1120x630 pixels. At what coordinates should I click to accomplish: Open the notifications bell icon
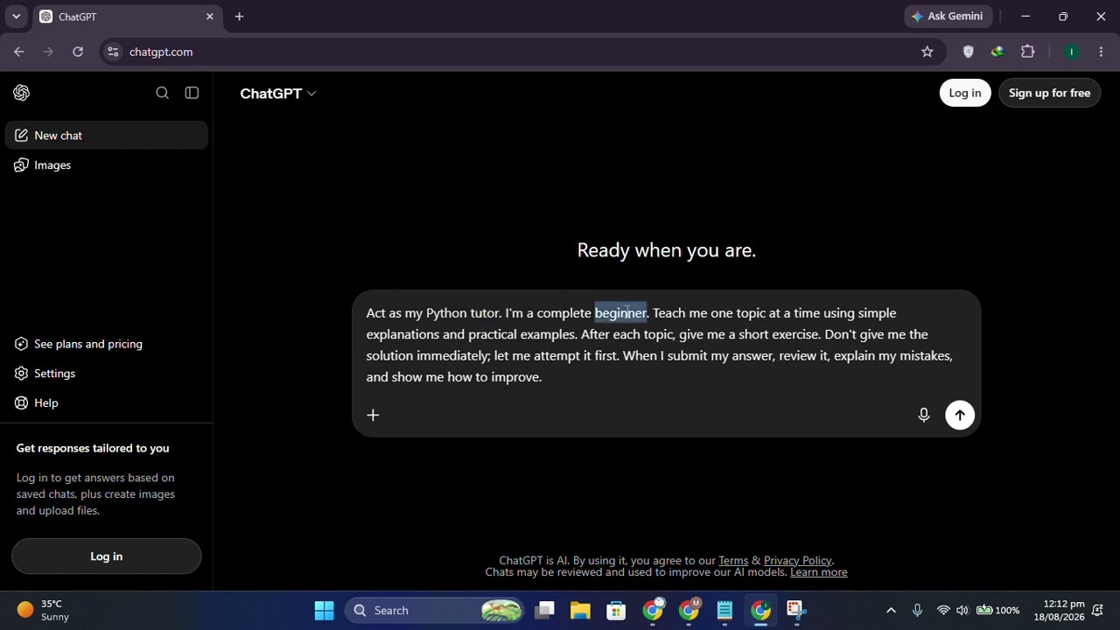[1097, 611]
